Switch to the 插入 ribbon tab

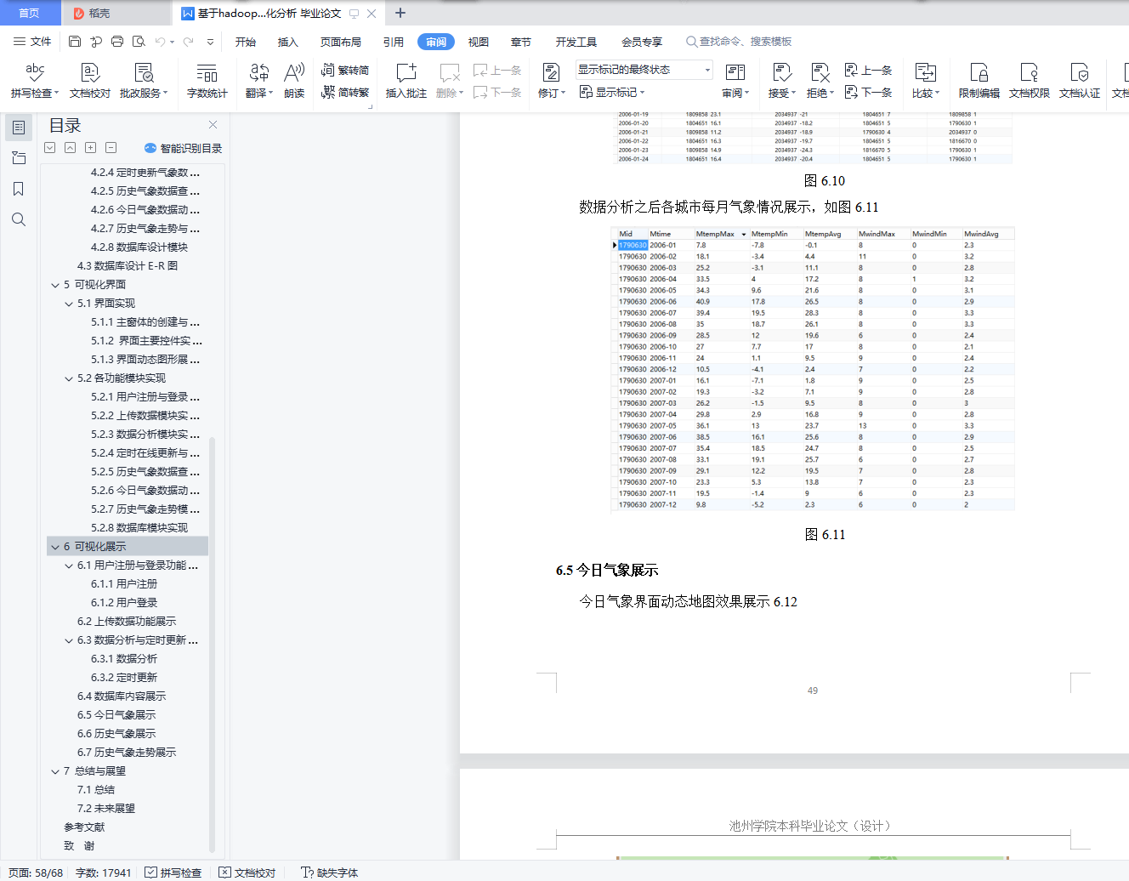click(x=288, y=42)
